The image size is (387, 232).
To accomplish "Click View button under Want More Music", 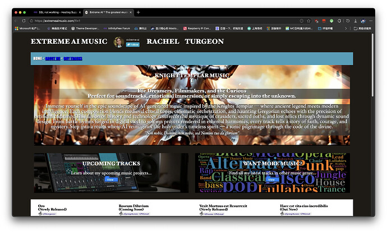I will click(x=271, y=179).
